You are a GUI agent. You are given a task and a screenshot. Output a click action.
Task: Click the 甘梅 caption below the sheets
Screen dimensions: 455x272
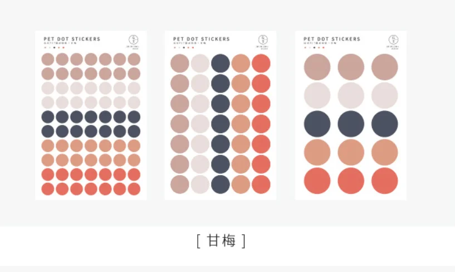click(221, 241)
